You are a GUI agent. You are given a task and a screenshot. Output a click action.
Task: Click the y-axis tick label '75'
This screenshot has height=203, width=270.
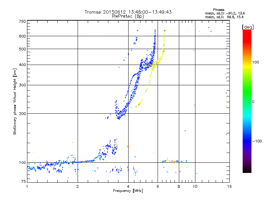coord(24,181)
